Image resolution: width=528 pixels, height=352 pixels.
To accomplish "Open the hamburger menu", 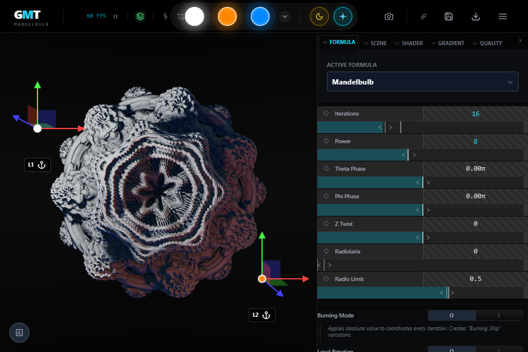I will click(503, 16).
